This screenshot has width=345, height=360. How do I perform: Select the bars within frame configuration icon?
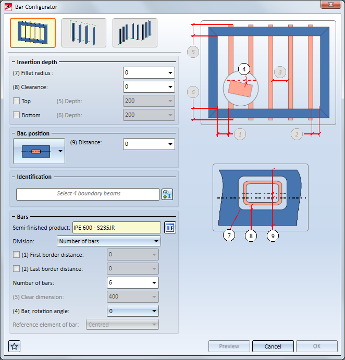coord(33,33)
